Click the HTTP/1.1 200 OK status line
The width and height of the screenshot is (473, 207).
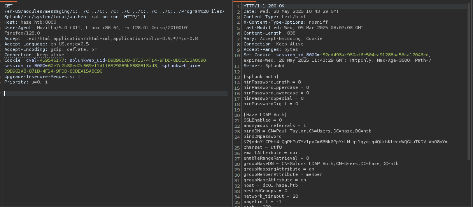(264, 6)
